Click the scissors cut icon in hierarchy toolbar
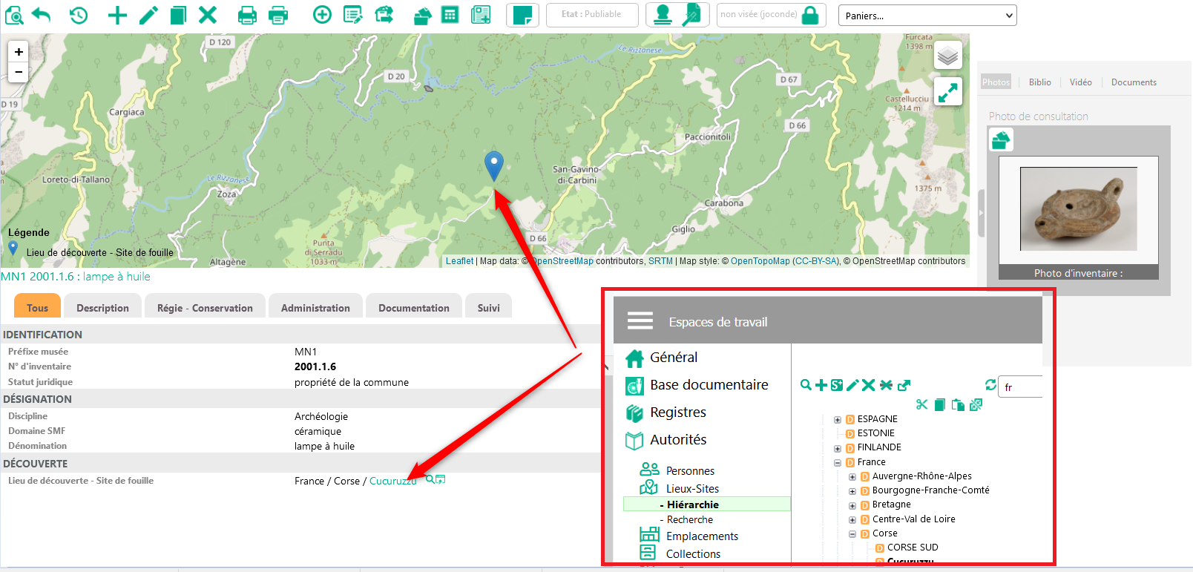 point(921,404)
